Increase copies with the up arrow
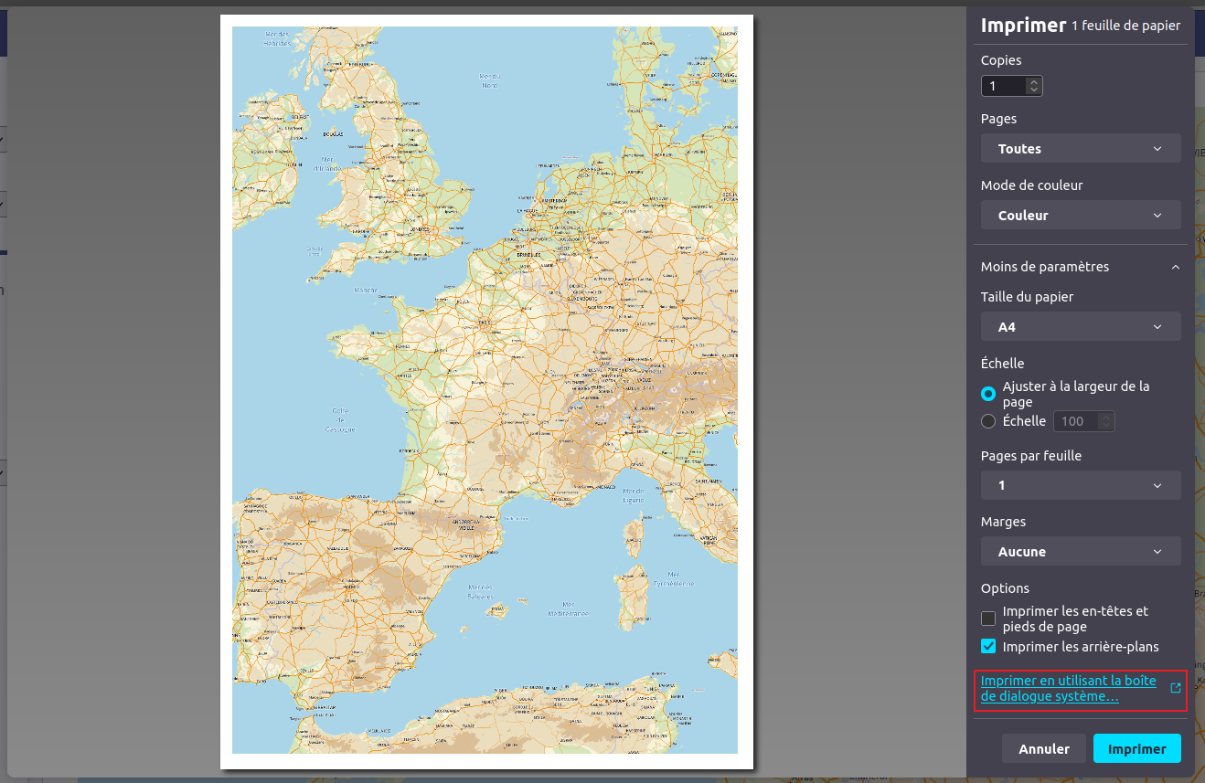This screenshot has width=1205, height=783. 1034,81
